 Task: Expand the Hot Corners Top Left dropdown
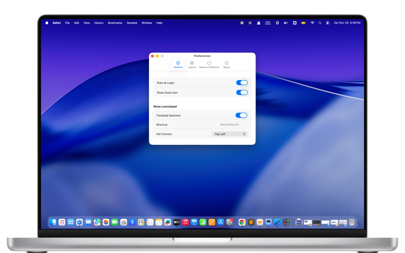(229, 134)
